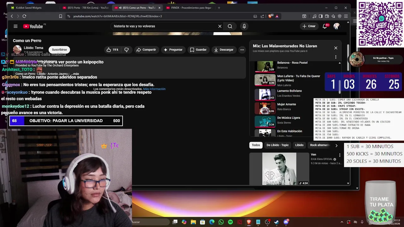Open YouTube notifications bell
This screenshot has height=227, width=404.
pyautogui.click(x=325, y=26)
